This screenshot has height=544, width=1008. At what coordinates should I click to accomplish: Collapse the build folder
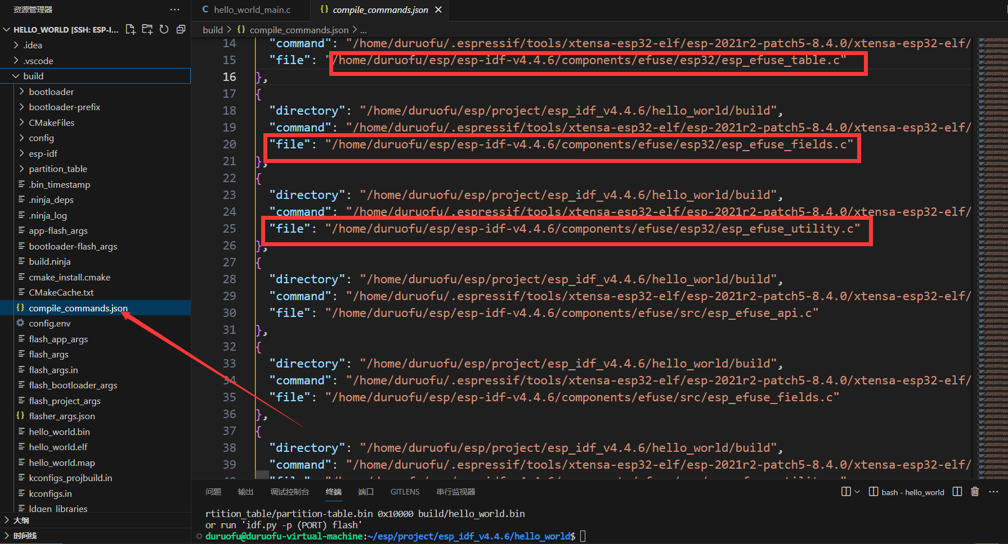[33, 76]
